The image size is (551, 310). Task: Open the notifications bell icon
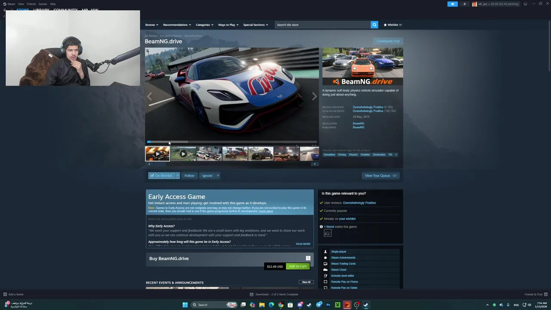coord(464,4)
